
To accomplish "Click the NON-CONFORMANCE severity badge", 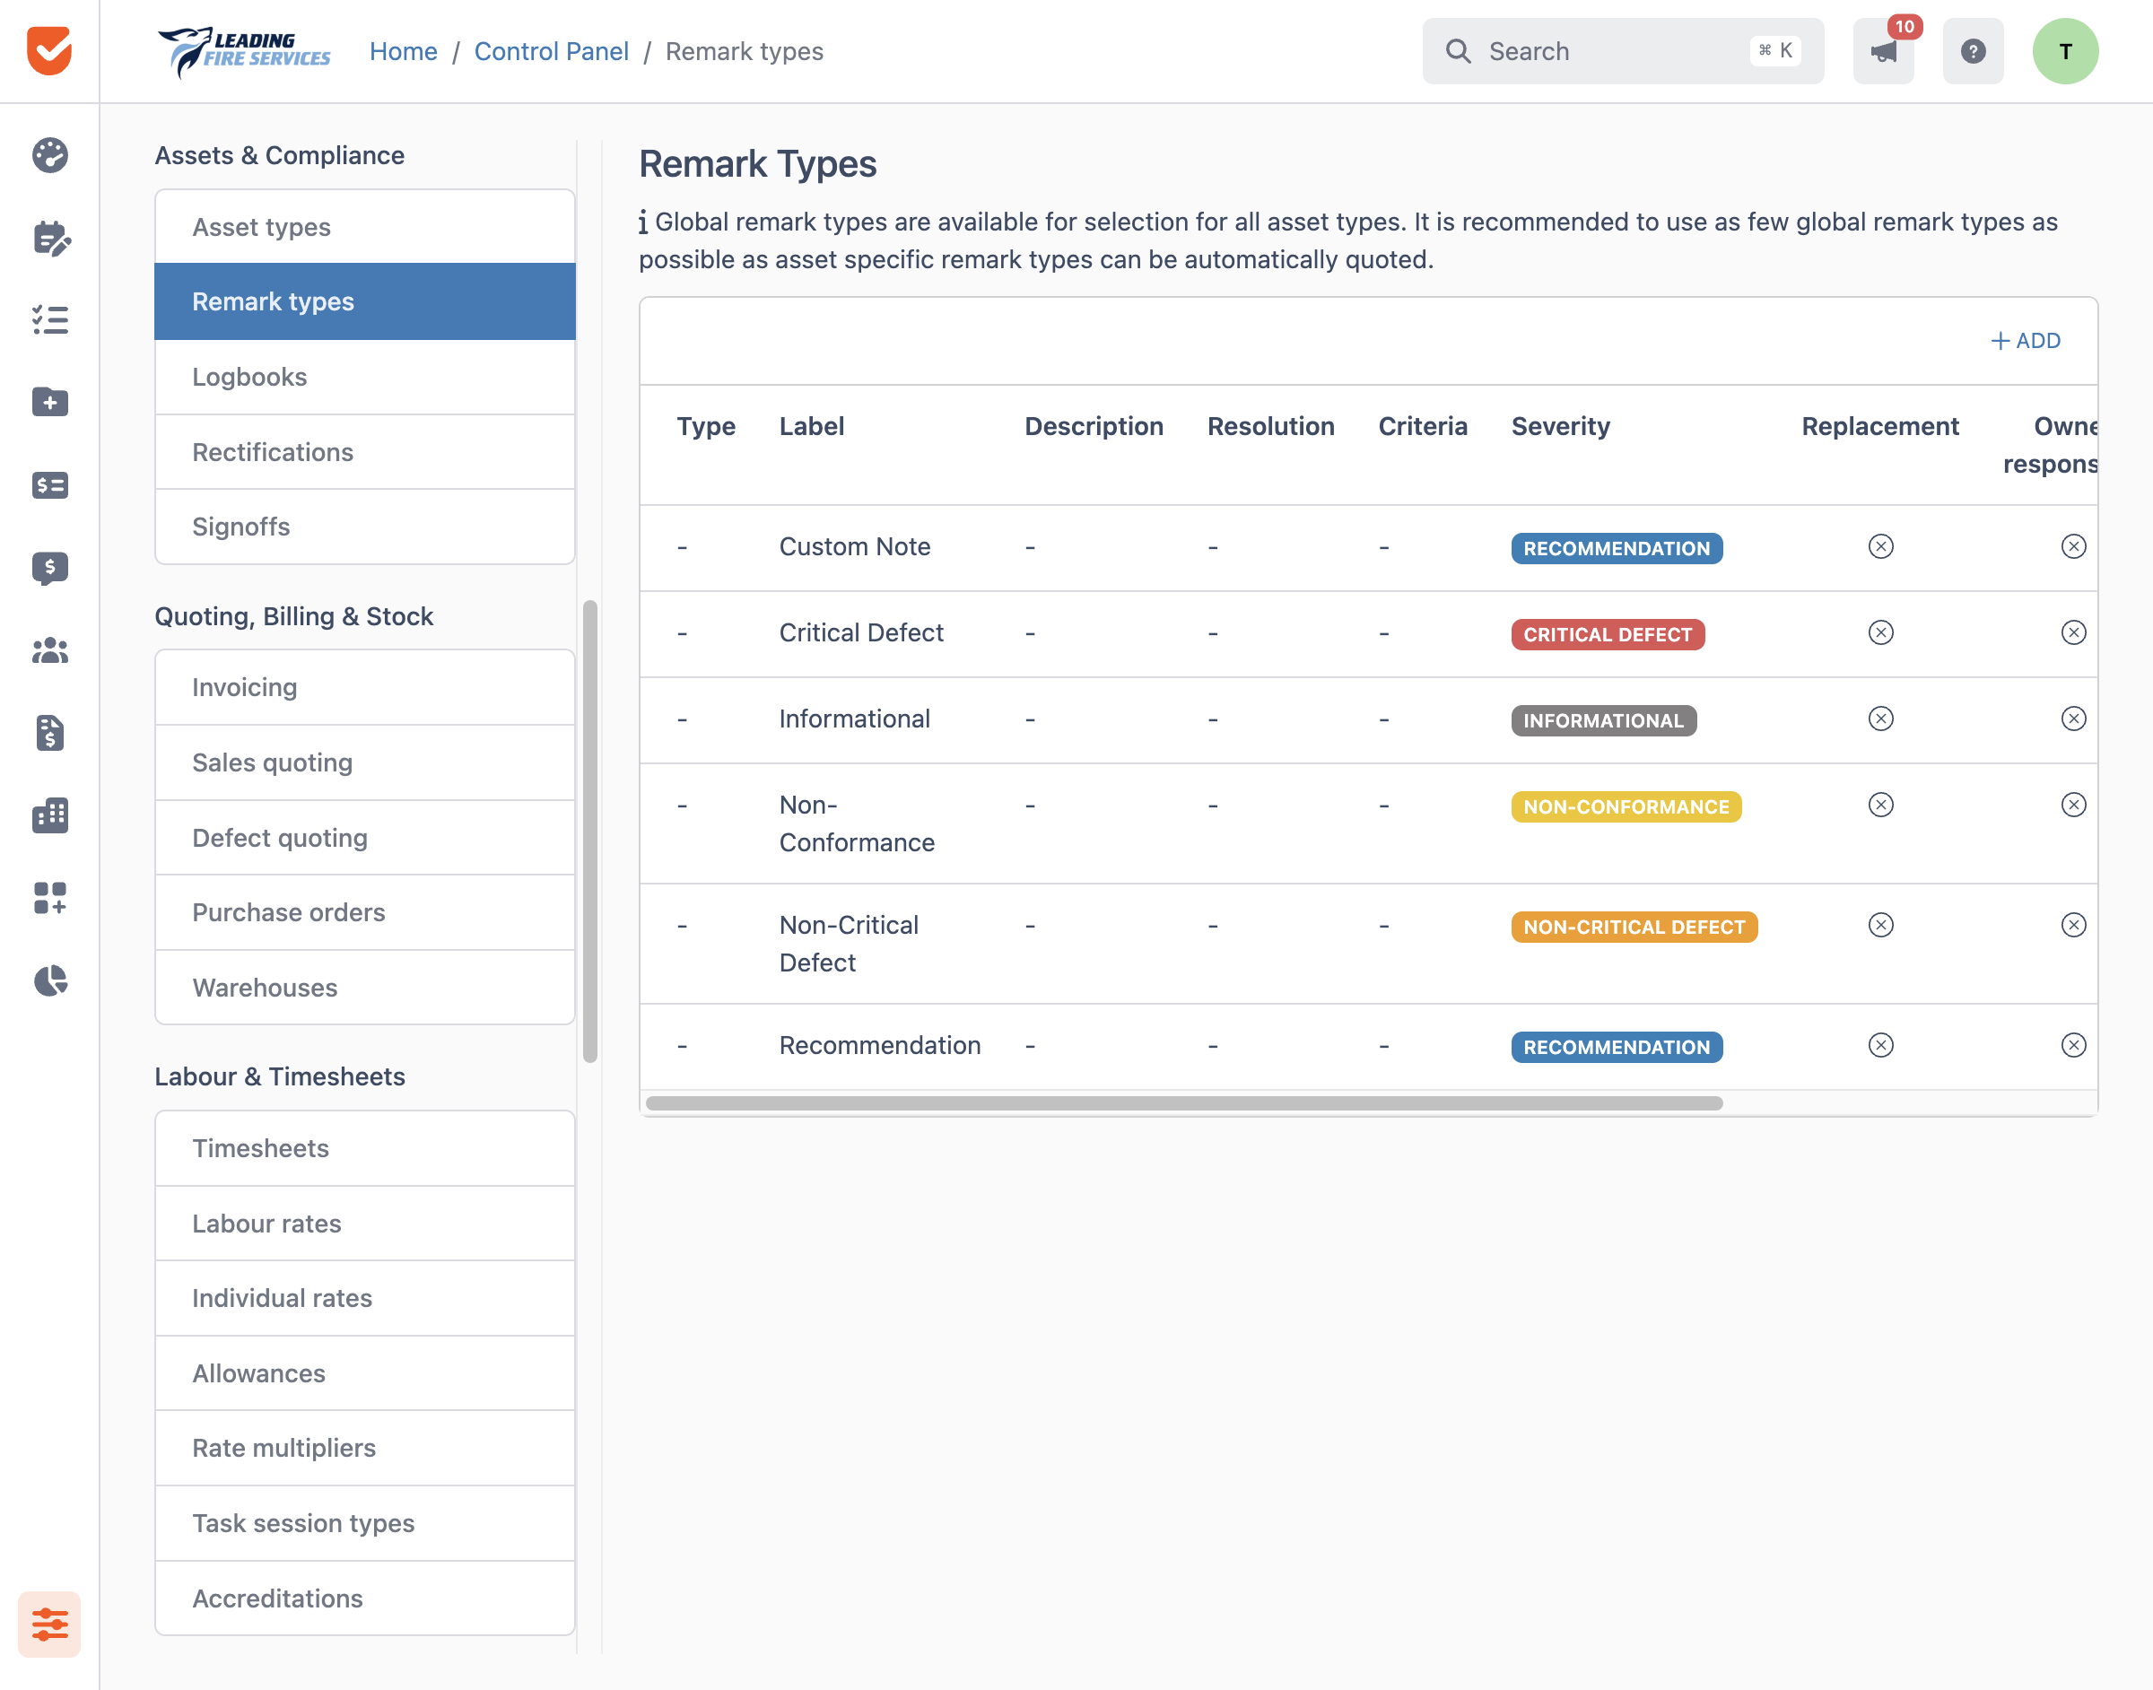I will click(1626, 806).
